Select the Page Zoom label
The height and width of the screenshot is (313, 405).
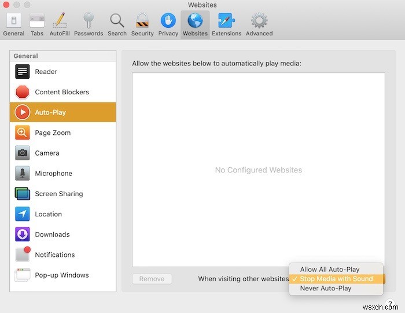point(53,132)
